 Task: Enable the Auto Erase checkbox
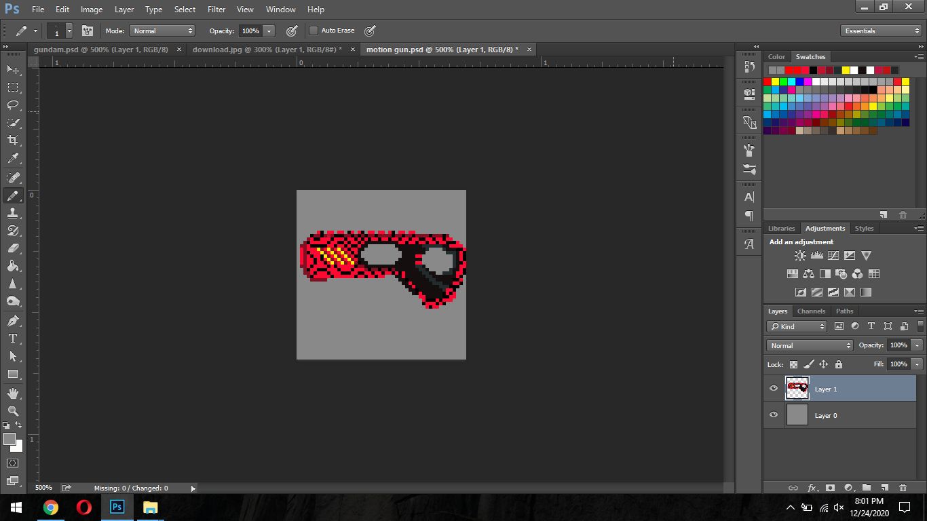tap(314, 31)
